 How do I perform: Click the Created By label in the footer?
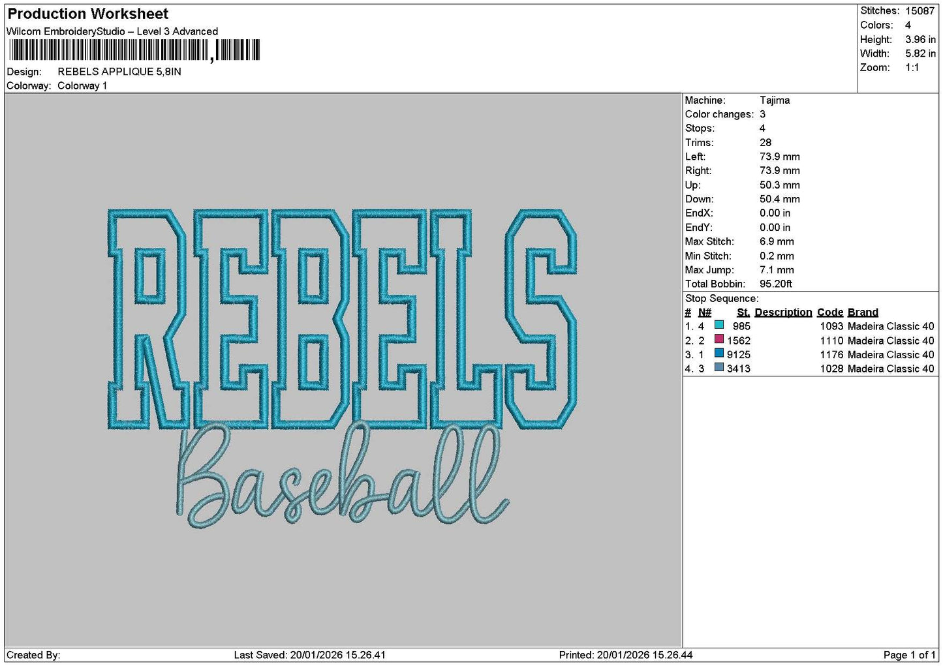[x=33, y=655]
